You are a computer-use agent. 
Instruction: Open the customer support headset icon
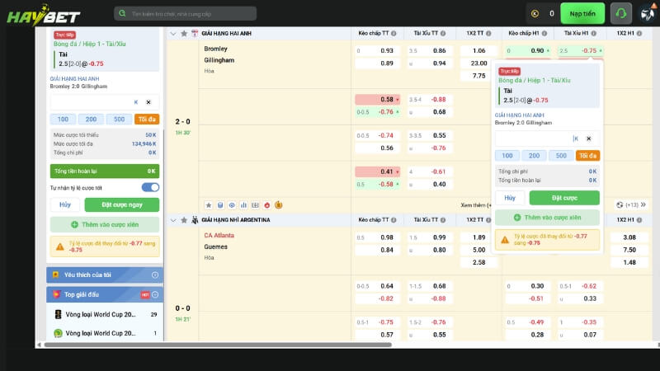621,13
